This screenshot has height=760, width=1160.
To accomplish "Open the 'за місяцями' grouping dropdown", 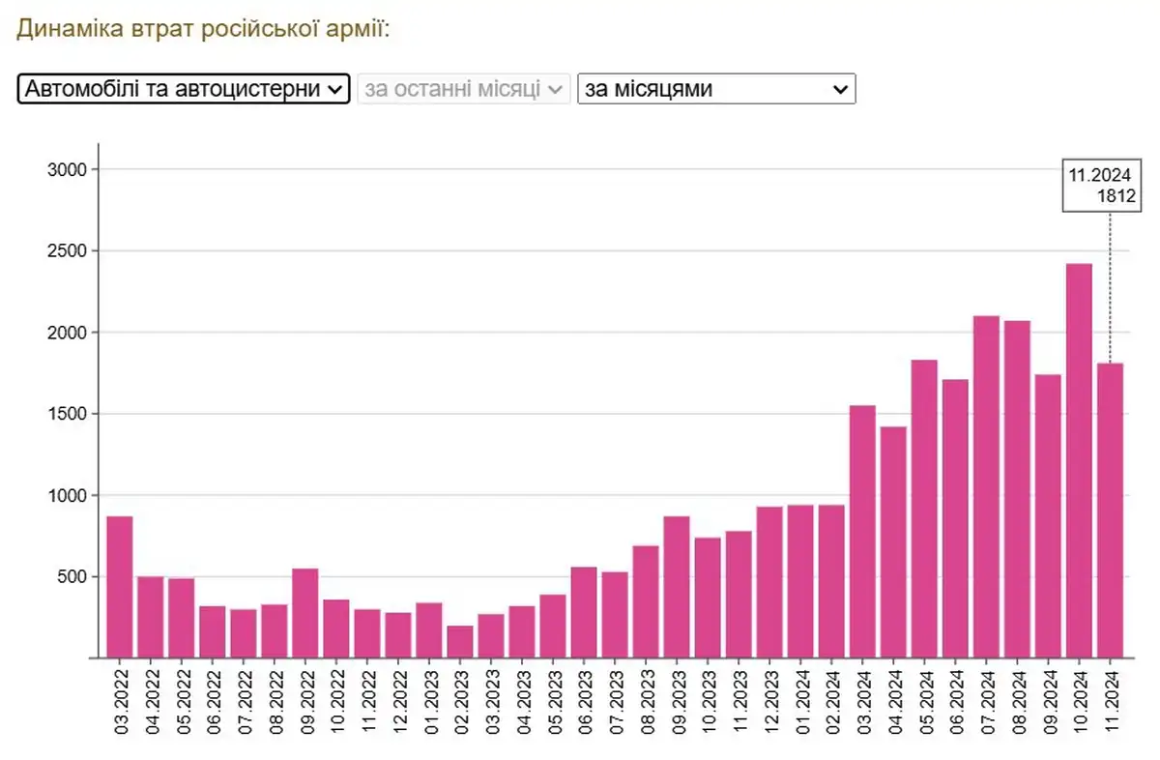I will pos(715,89).
